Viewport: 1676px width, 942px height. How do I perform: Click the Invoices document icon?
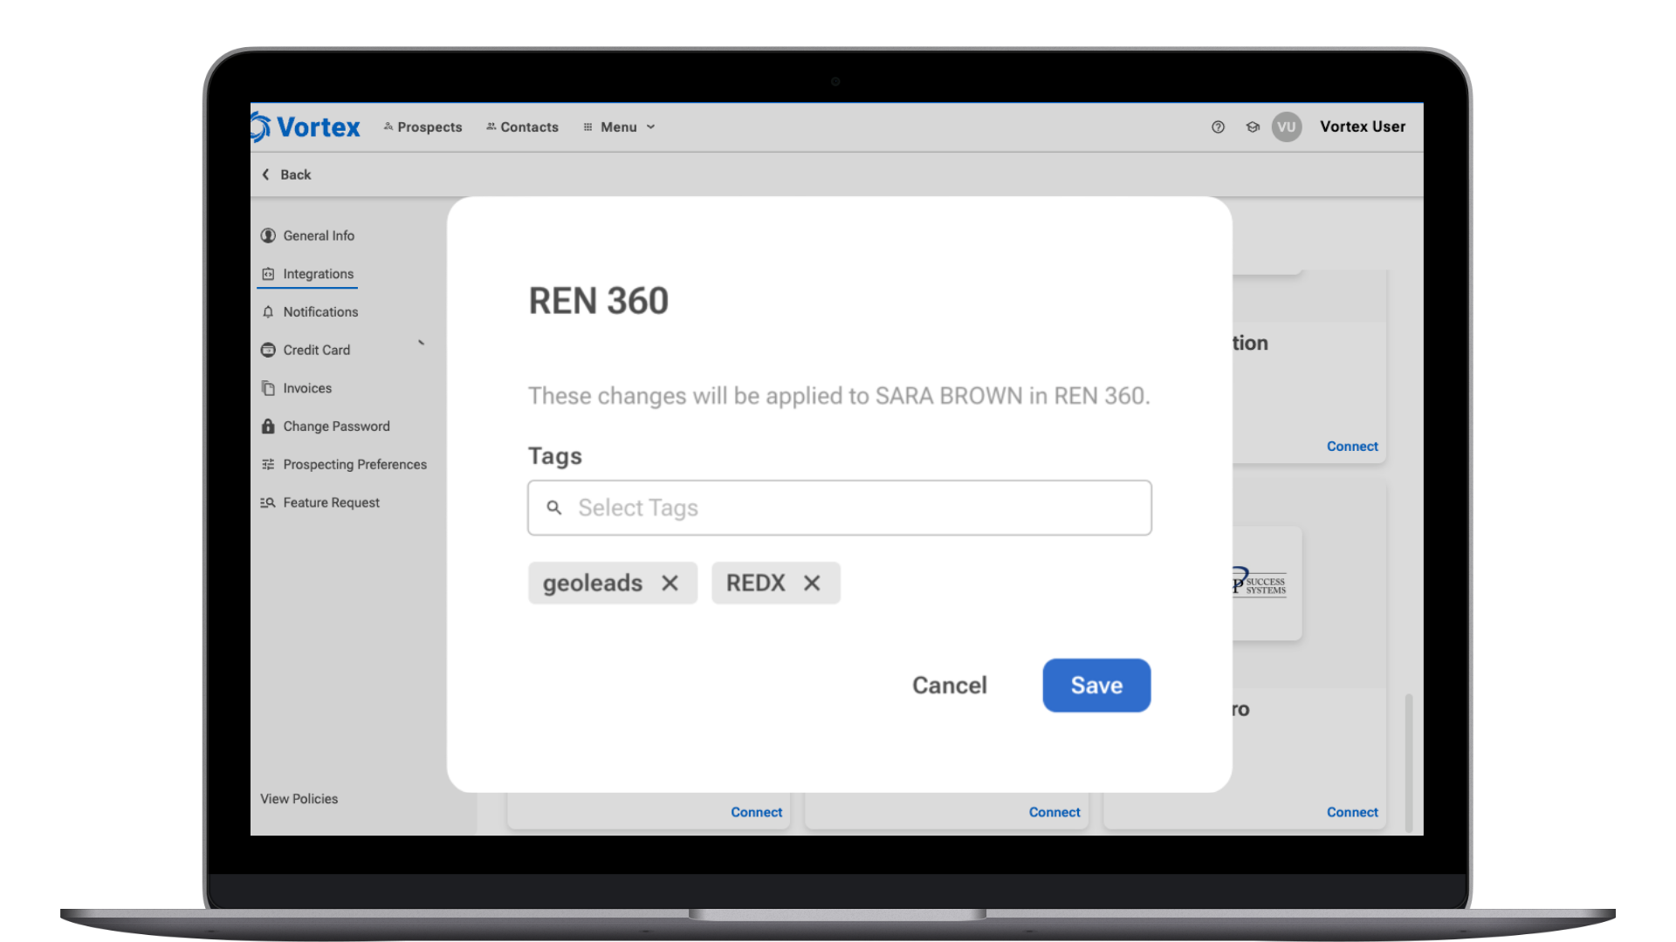268,388
